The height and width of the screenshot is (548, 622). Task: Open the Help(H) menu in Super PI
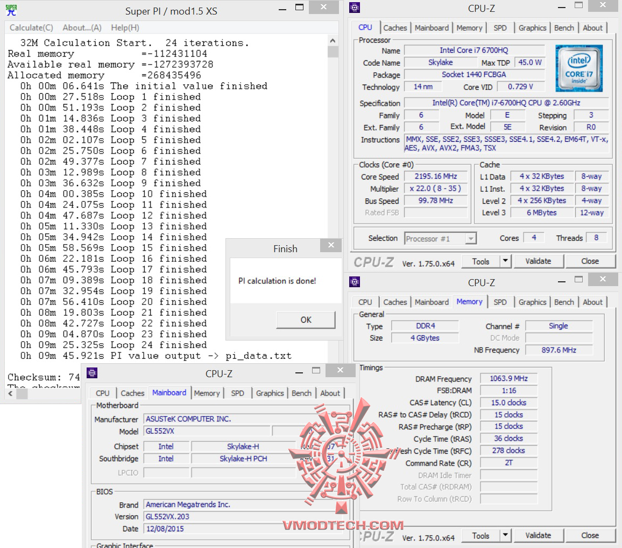pos(125,27)
